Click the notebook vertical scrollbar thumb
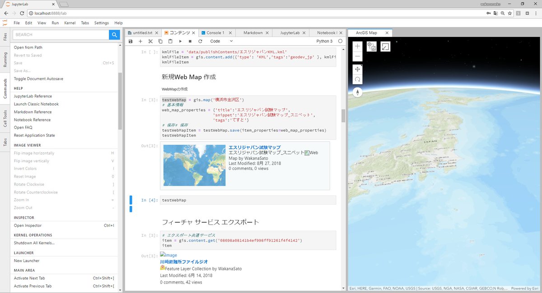The image size is (542, 293). [343, 116]
